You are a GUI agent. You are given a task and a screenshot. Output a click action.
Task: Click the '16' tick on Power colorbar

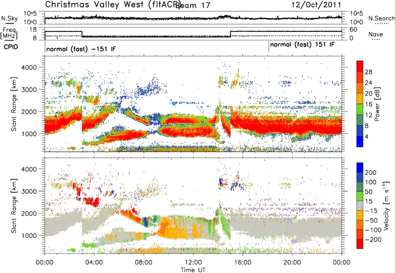coord(368,104)
